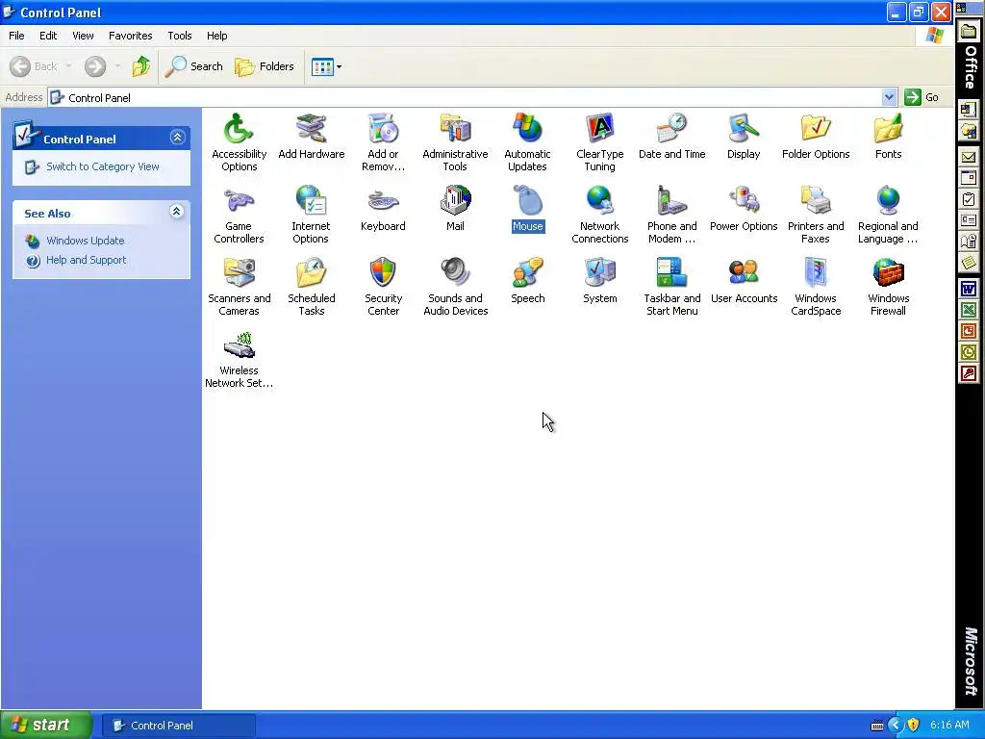
Task: Open the Forward button history dropdown arrow
Action: (118, 66)
